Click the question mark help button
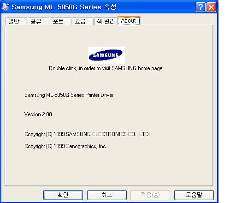This screenshot has height=203, width=236. (x=201, y=7)
